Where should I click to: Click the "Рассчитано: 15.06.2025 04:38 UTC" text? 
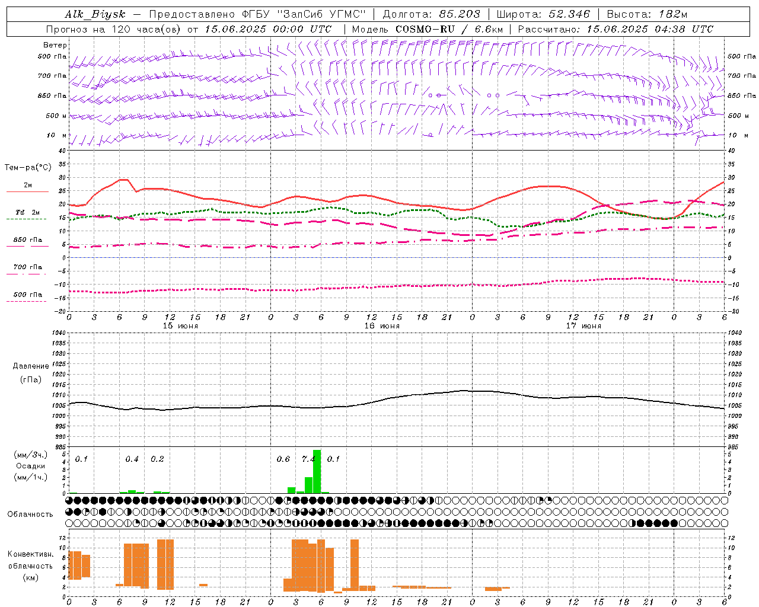(x=616, y=29)
